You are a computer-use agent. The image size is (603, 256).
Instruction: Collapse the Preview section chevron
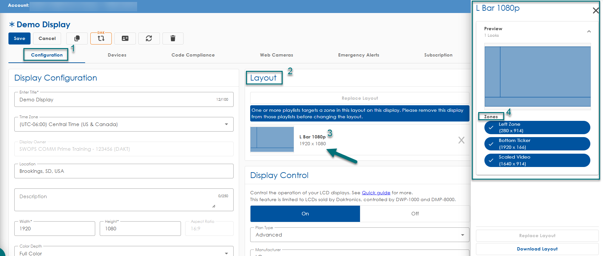(589, 32)
